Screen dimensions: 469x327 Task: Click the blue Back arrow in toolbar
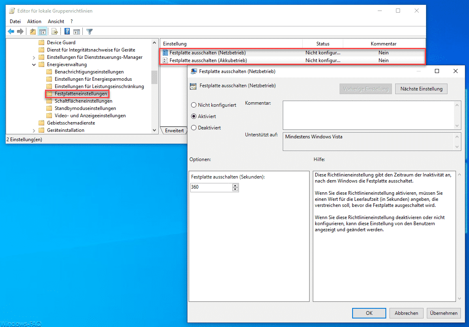point(11,31)
